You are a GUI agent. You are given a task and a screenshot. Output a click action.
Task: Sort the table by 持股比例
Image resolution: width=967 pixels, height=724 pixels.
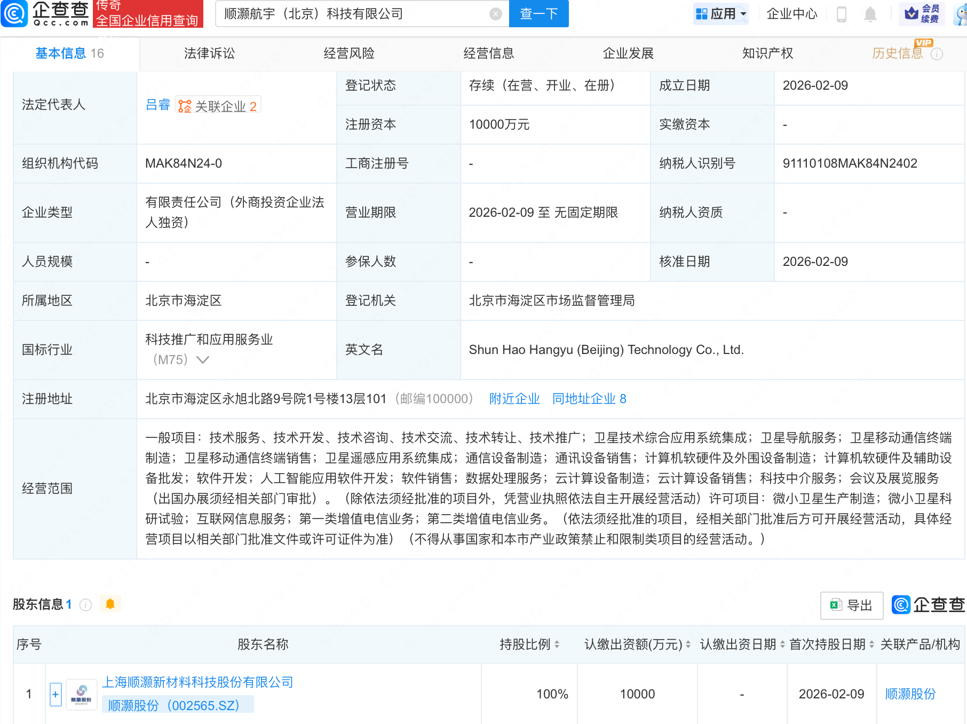pyautogui.click(x=557, y=644)
